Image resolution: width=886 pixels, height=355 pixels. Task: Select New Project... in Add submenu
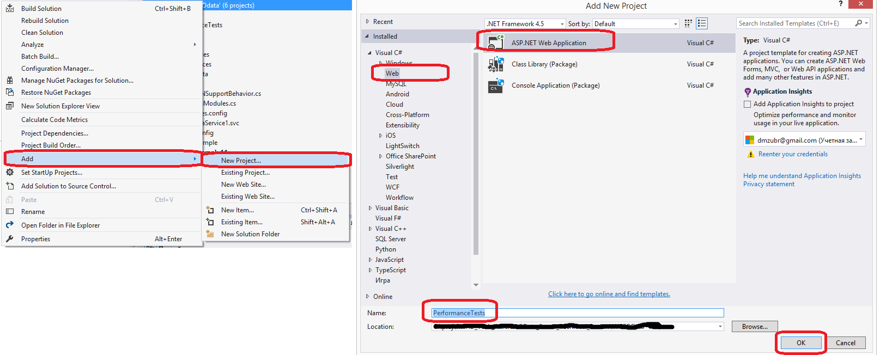point(276,160)
